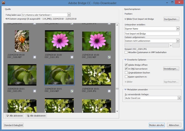Select the orange flower thumbnail DSC_2100.NEF
This screenshot has width=185, height=131.
pos(22,41)
